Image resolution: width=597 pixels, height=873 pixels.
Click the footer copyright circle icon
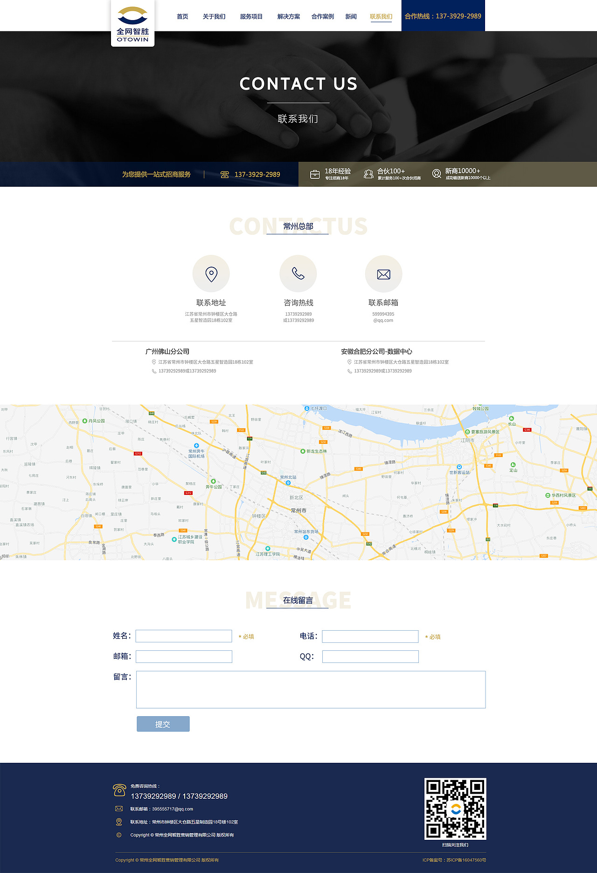[119, 835]
